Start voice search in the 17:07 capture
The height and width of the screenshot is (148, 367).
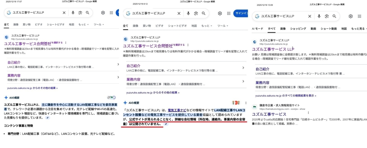[73, 12]
